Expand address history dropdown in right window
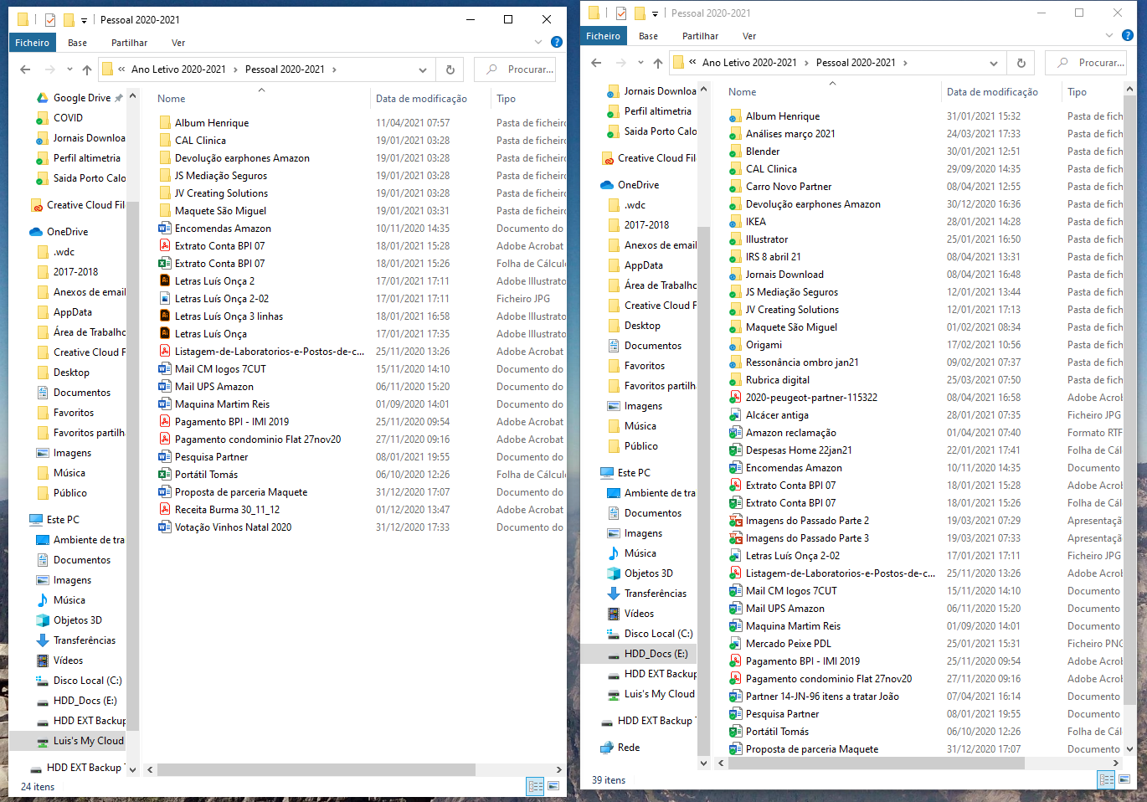Screen dimensions: 1147x802 click(x=994, y=63)
